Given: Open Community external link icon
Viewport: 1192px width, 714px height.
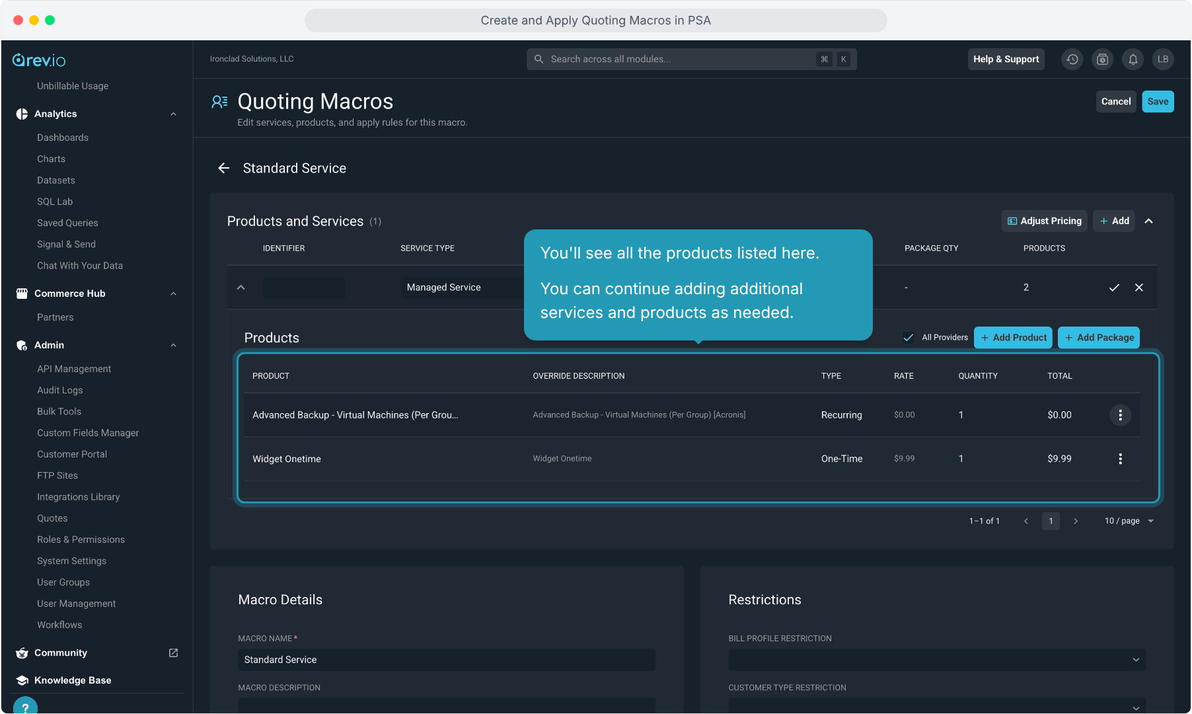Looking at the screenshot, I should click(174, 653).
